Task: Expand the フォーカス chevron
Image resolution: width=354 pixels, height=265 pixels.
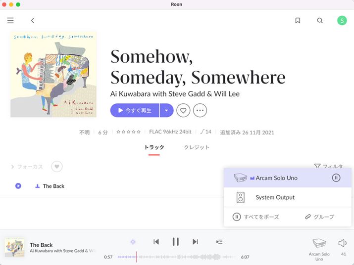Action: [x=12, y=167]
